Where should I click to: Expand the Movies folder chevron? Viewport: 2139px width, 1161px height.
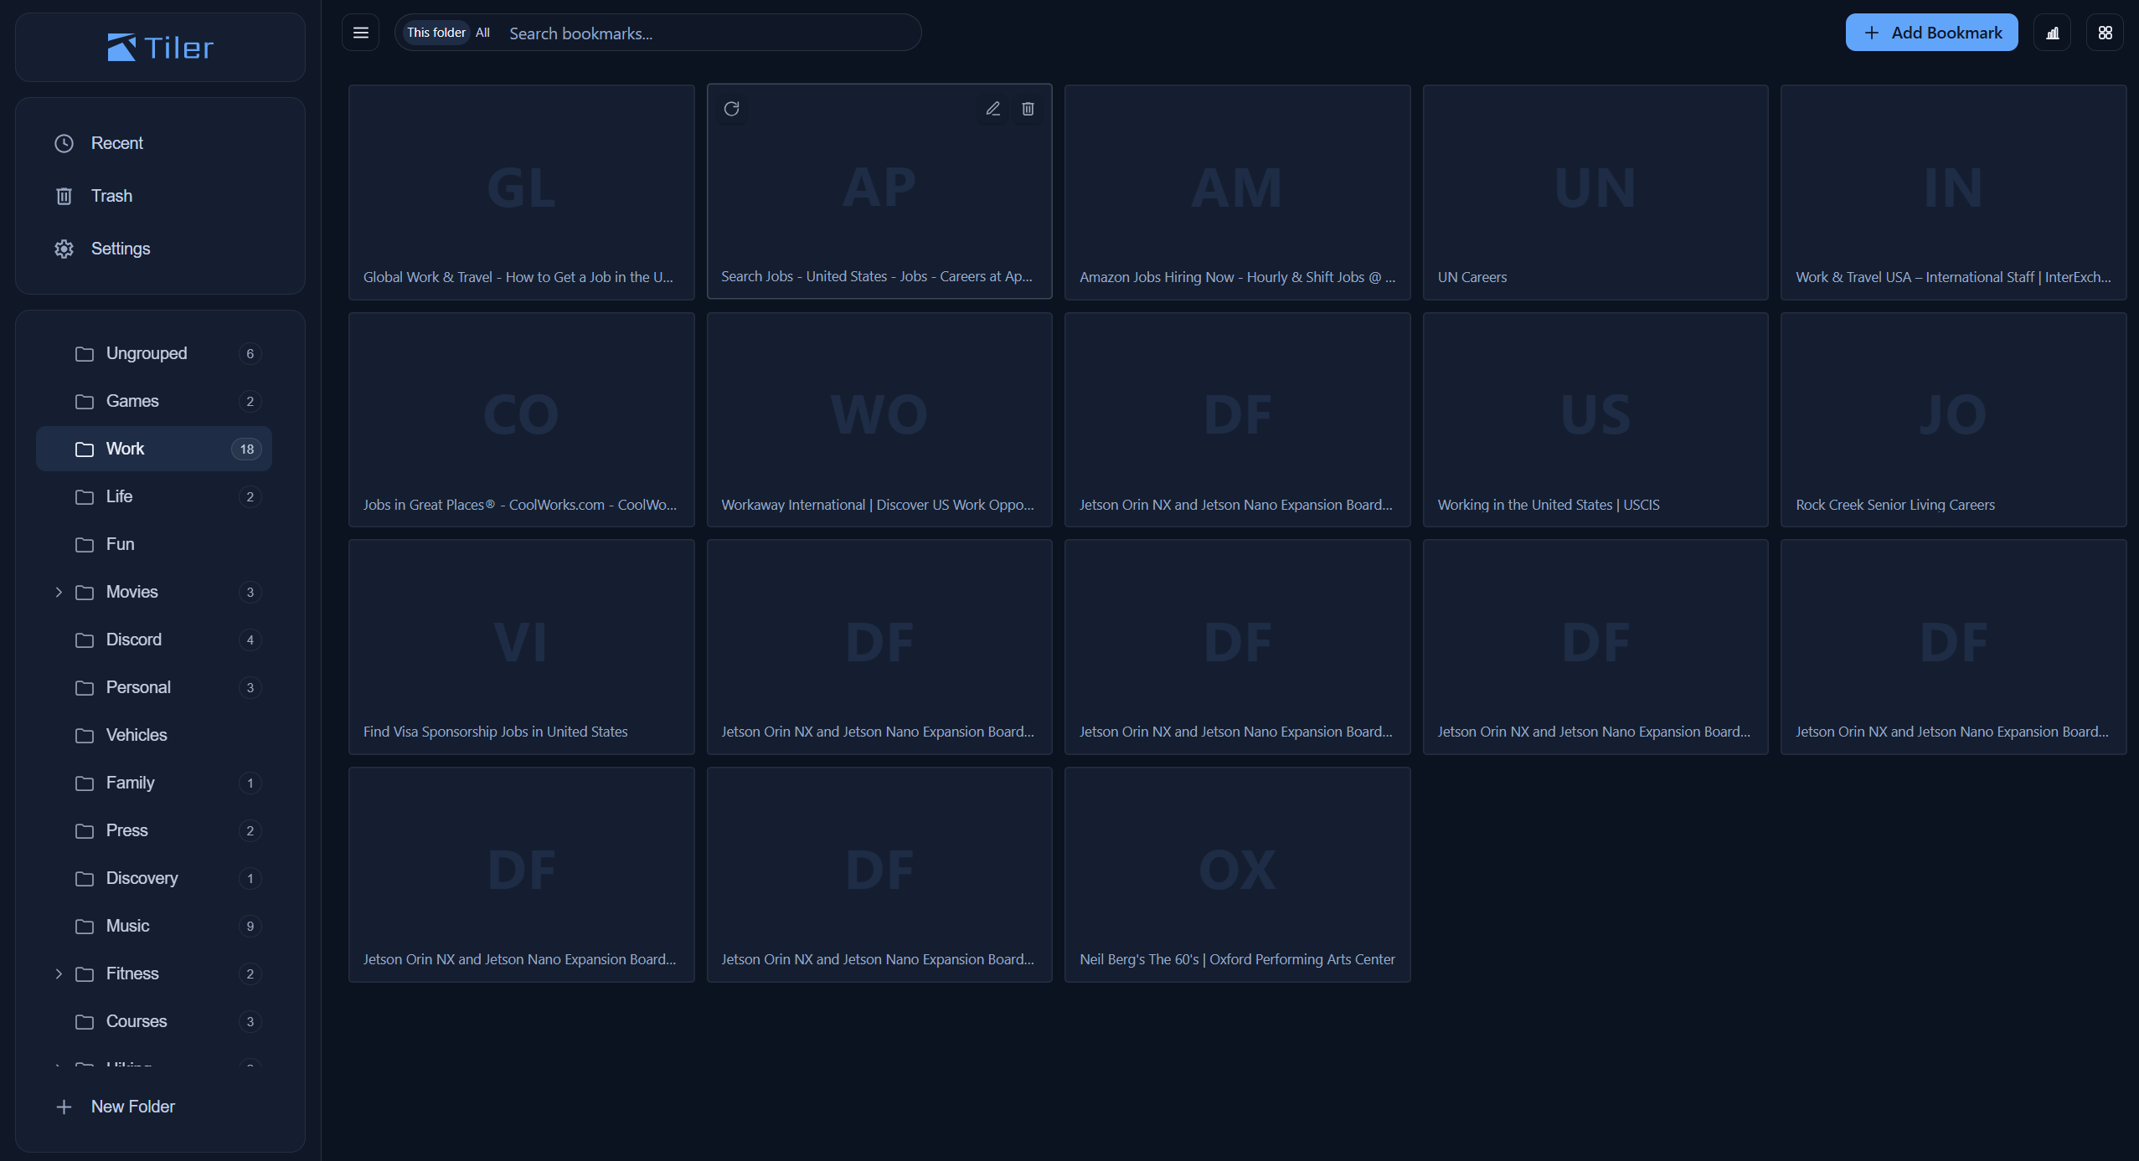coord(59,592)
